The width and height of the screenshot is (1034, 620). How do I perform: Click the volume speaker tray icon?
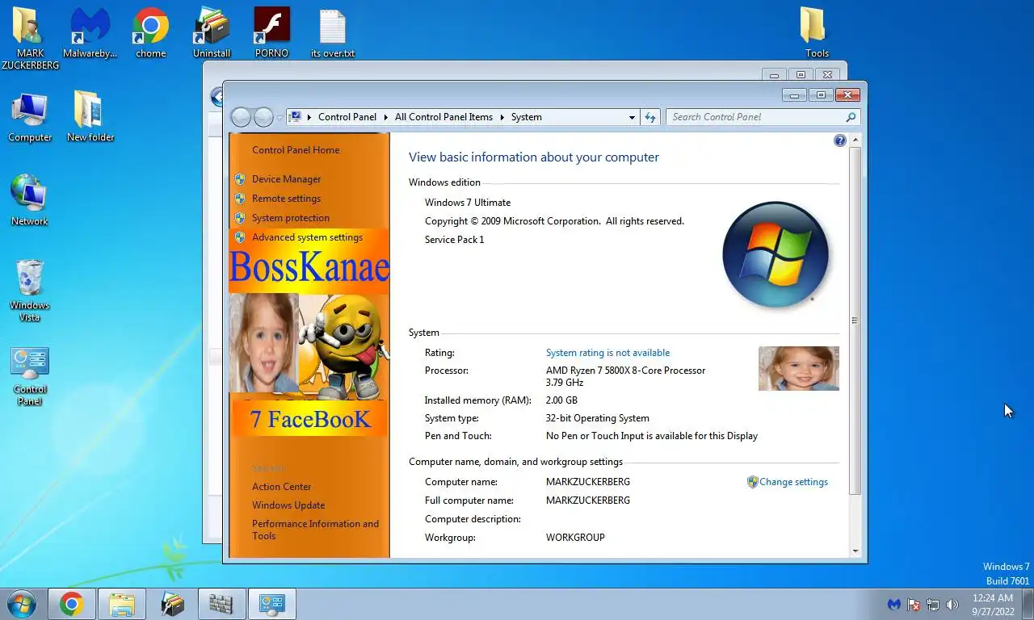pos(952,604)
